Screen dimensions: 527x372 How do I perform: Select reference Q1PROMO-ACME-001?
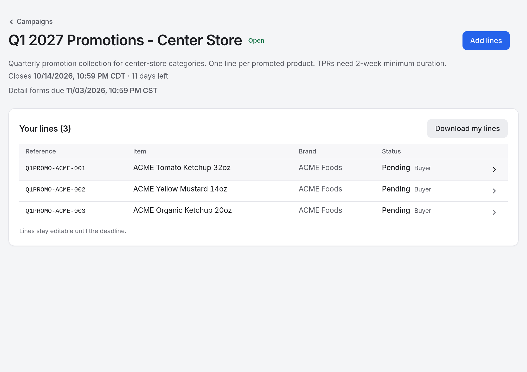[x=55, y=168]
